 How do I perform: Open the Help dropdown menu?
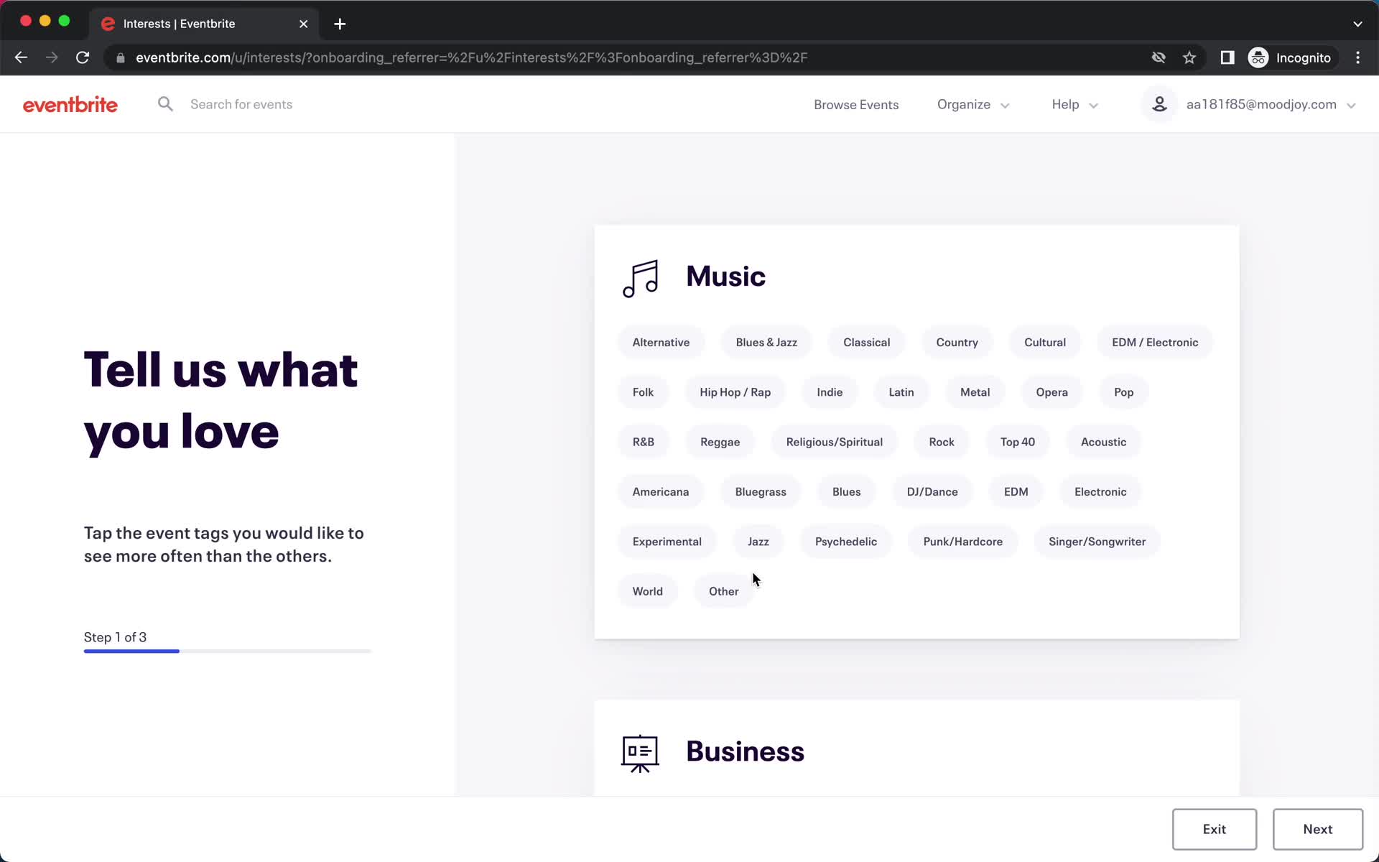tap(1075, 104)
